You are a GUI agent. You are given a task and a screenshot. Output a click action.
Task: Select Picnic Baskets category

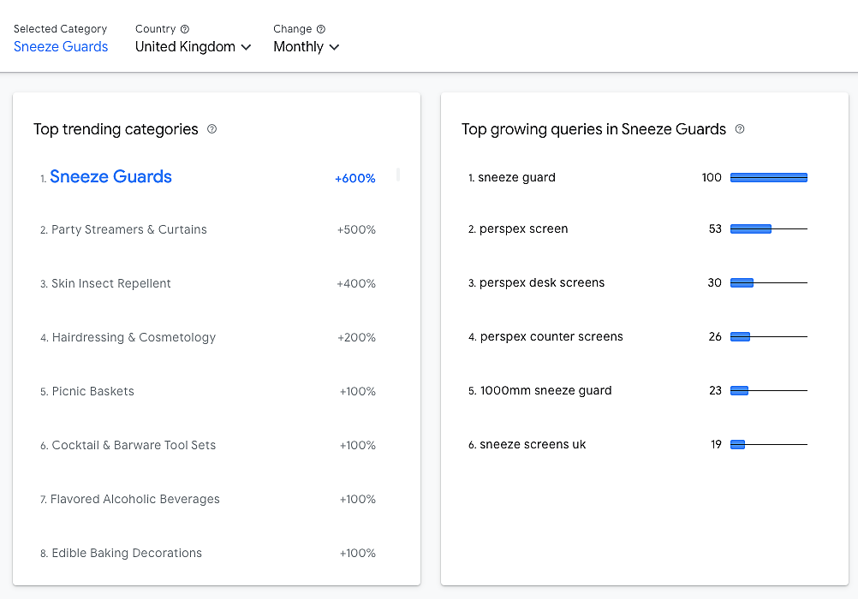point(92,391)
